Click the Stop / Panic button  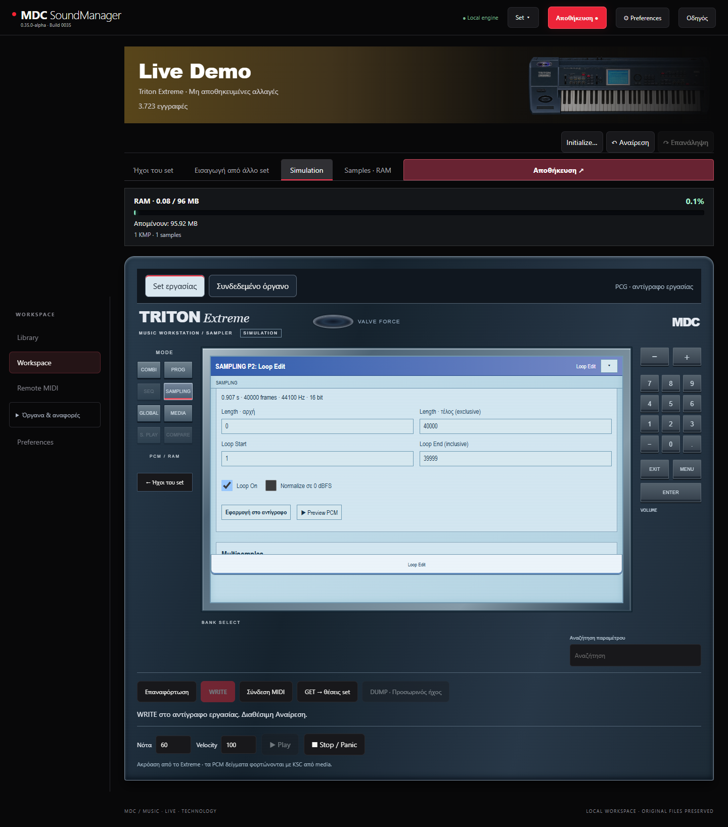coord(334,745)
